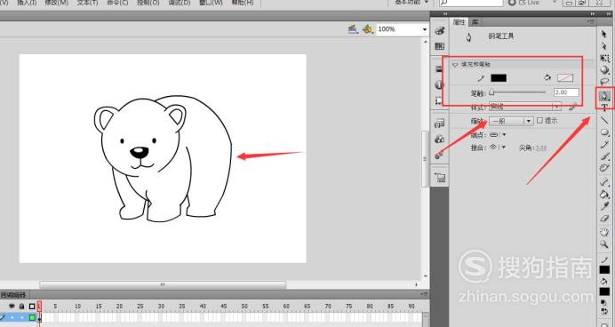Collapse the 填充和笔触 section triangle
The width and height of the screenshot is (615, 327).
click(x=455, y=64)
